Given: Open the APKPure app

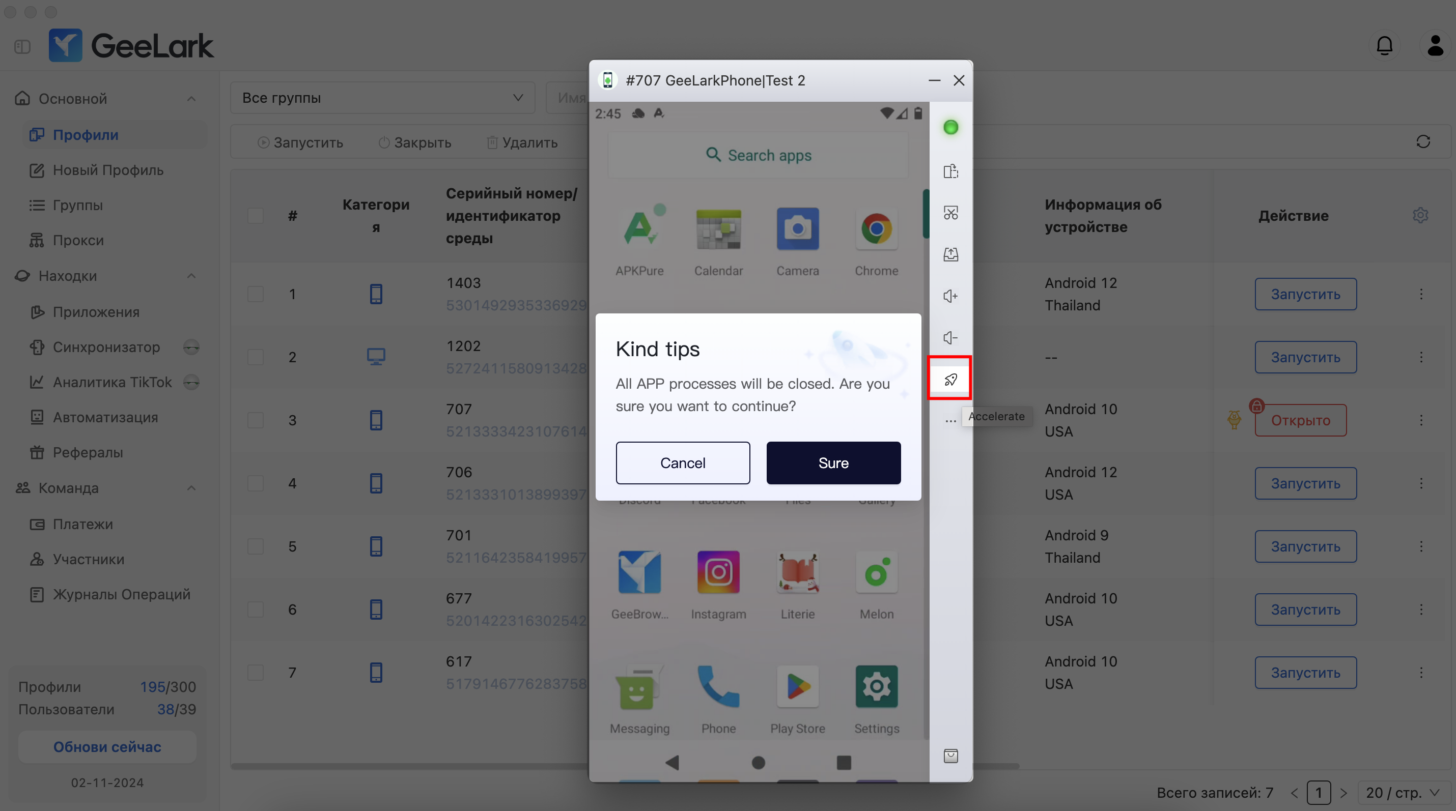Looking at the screenshot, I should tap(639, 241).
